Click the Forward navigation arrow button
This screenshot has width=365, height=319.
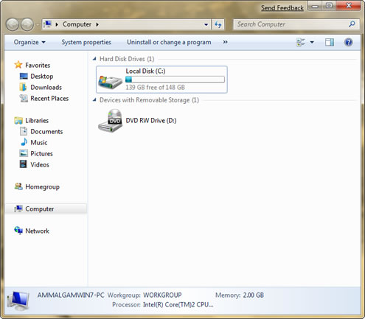pyautogui.click(x=27, y=24)
